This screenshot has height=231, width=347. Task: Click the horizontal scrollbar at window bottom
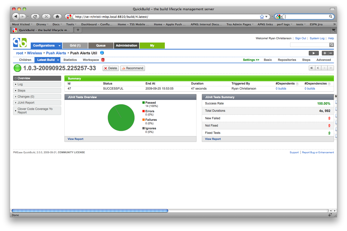click(x=90, y=211)
